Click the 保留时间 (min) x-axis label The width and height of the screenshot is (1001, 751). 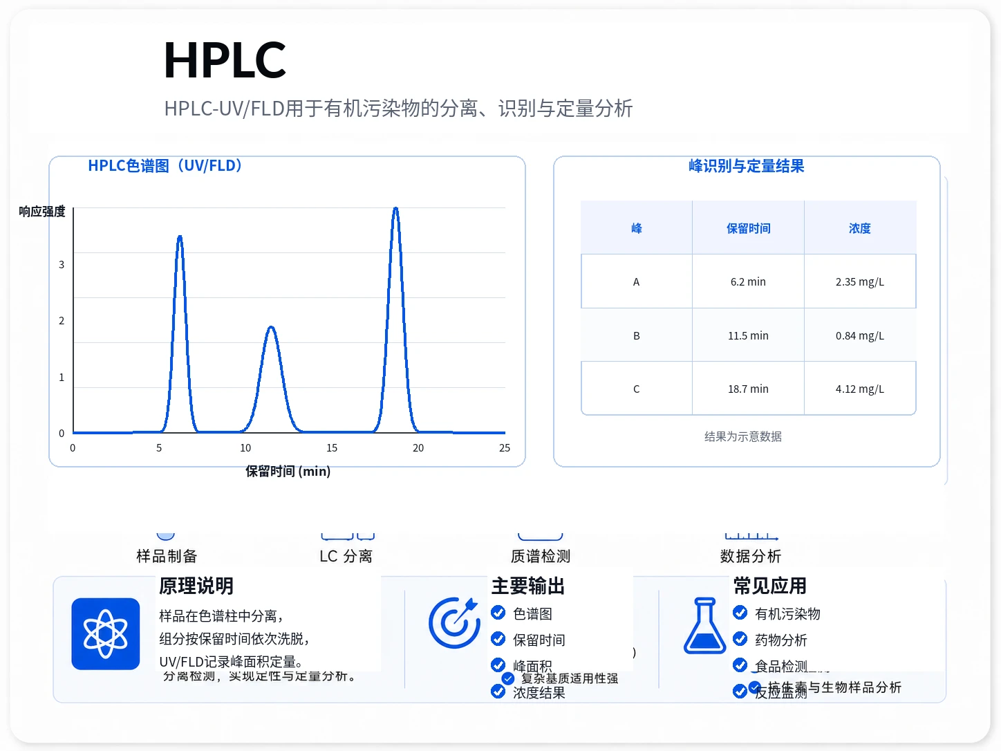click(x=288, y=472)
